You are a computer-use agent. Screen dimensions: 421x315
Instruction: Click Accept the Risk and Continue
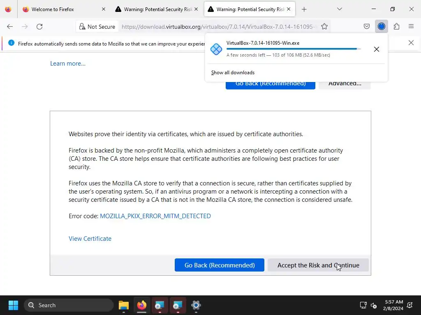click(318, 265)
